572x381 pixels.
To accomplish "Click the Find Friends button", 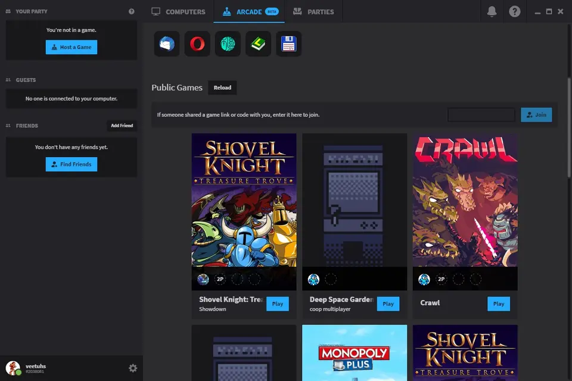I will pyautogui.click(x=71, y=164).
